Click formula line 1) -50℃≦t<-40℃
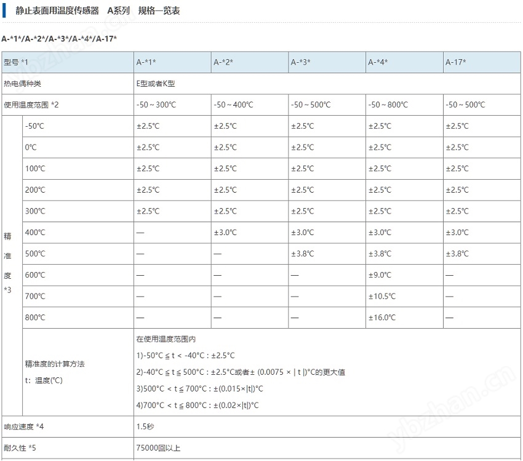The height and width of the screenshot is (461, 523). [185, 356]
